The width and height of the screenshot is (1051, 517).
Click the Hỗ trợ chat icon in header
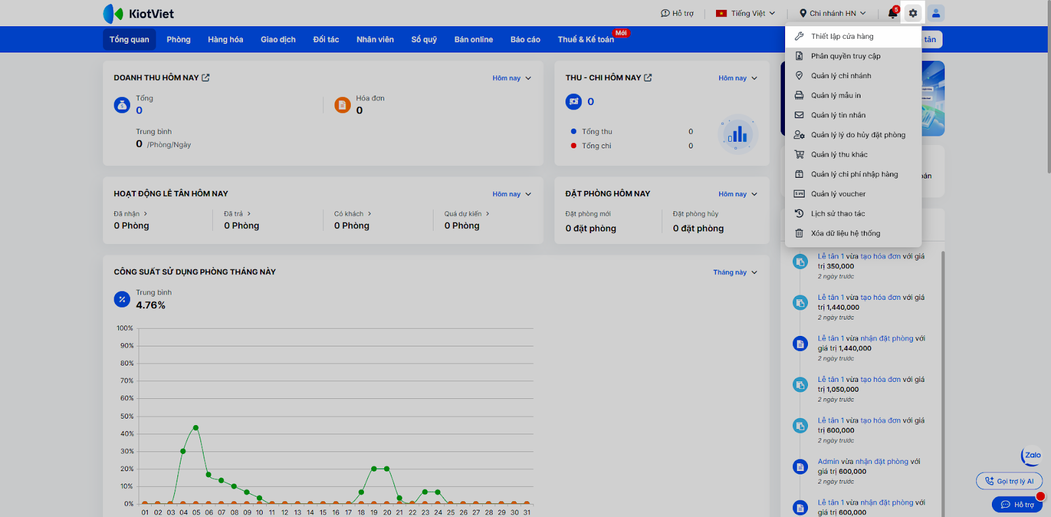665,13
